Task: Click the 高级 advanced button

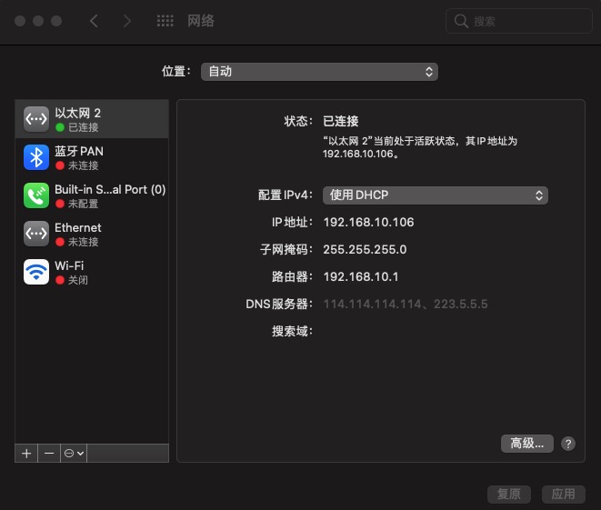Action: tap(527, 444)
